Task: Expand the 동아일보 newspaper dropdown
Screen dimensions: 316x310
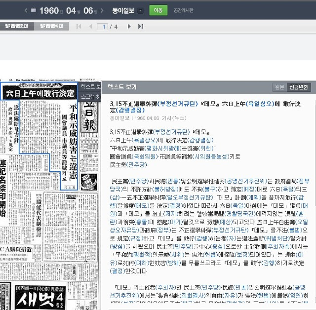Action: [x=141, y=10]
